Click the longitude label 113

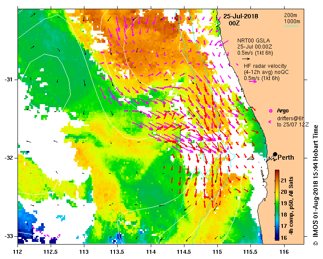[x=84, y=252]
